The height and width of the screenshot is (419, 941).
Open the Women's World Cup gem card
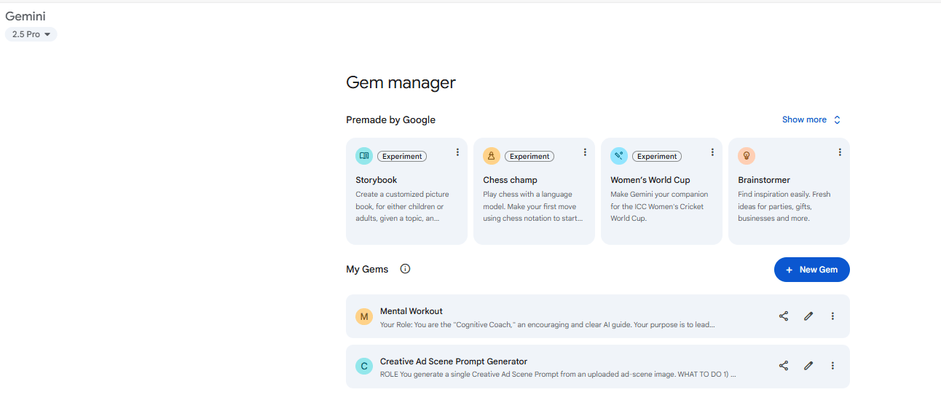pos(661,191)
